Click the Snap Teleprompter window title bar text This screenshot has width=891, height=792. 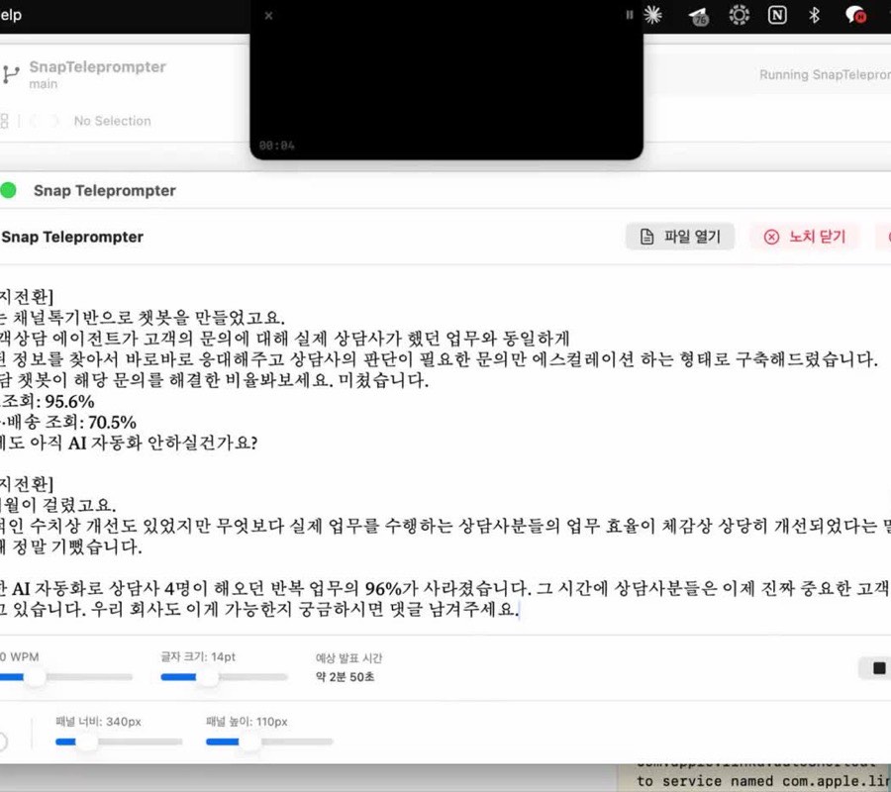[105, 190]
